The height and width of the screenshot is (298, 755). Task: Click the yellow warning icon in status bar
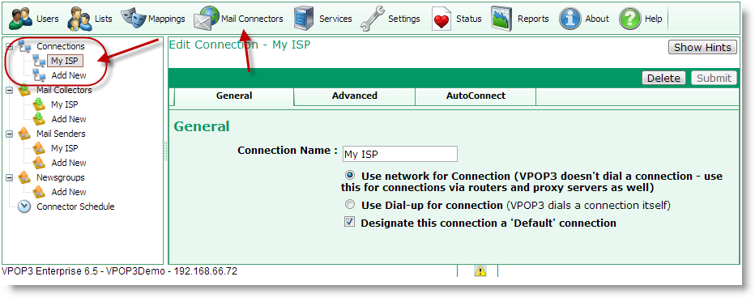[480, 271]
